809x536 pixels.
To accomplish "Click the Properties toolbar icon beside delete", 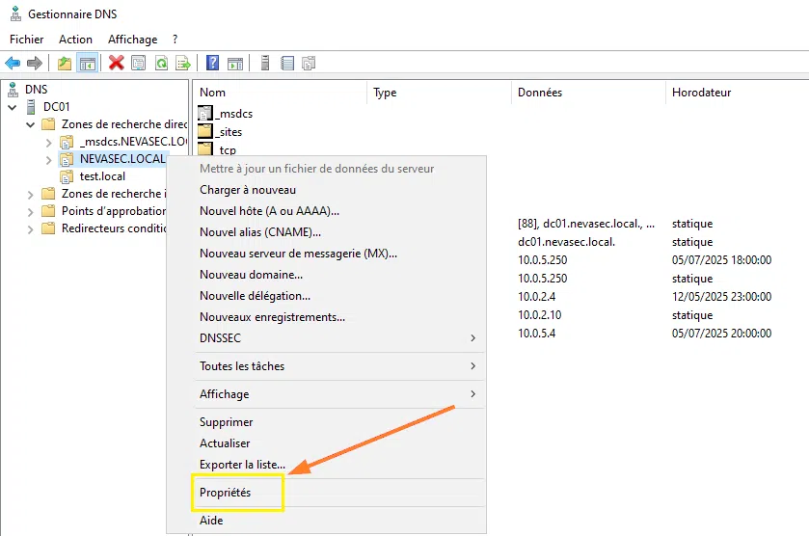I will [139, 64].
